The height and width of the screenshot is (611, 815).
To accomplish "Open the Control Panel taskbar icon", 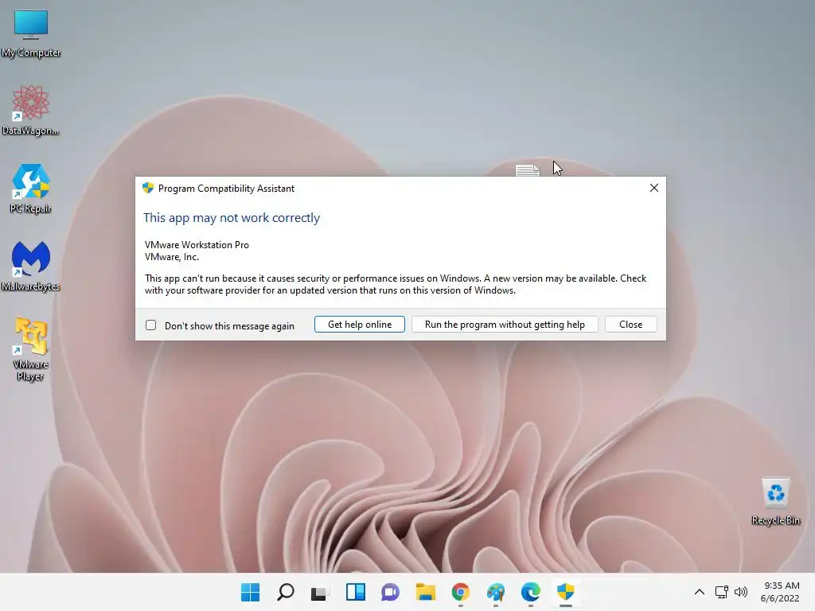I will (x=495, y=592).
